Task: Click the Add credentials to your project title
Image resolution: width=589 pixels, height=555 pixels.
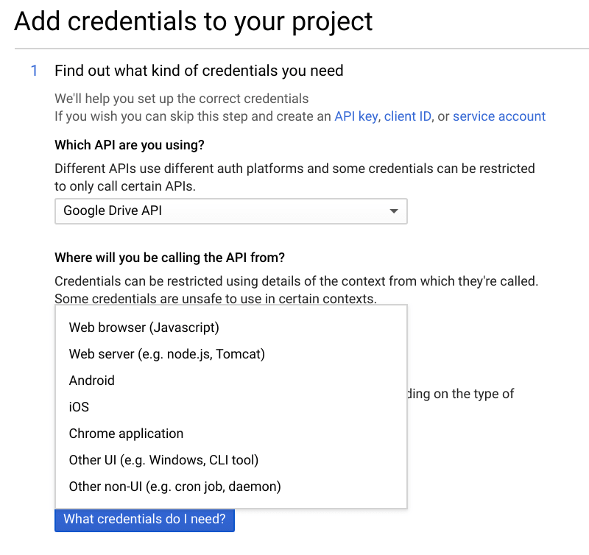Action: pos(194,22)
